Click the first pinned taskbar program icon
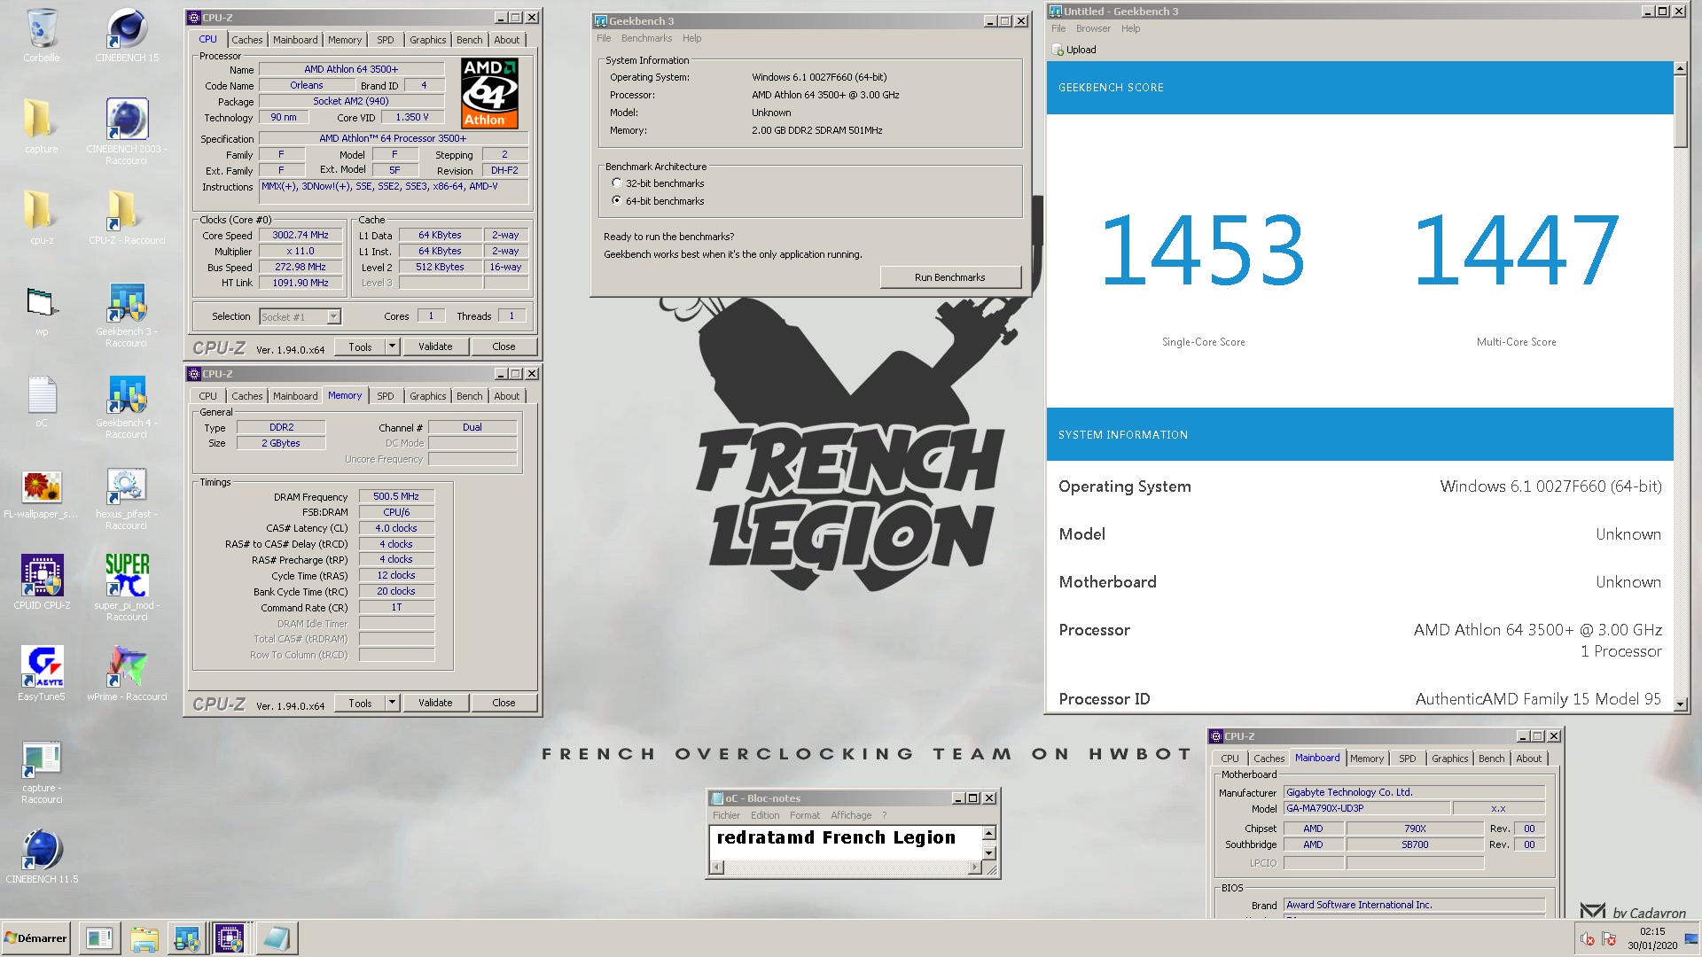Screen dimensions: 1702x957 click(99, 938)
